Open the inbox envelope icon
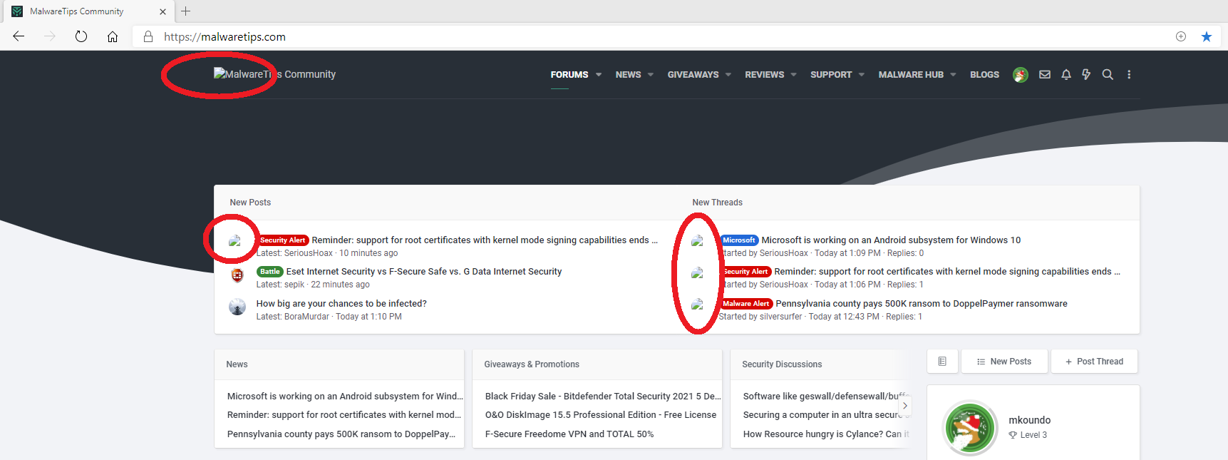This screenshot has width=1228, height=460. pos(1045,74)
